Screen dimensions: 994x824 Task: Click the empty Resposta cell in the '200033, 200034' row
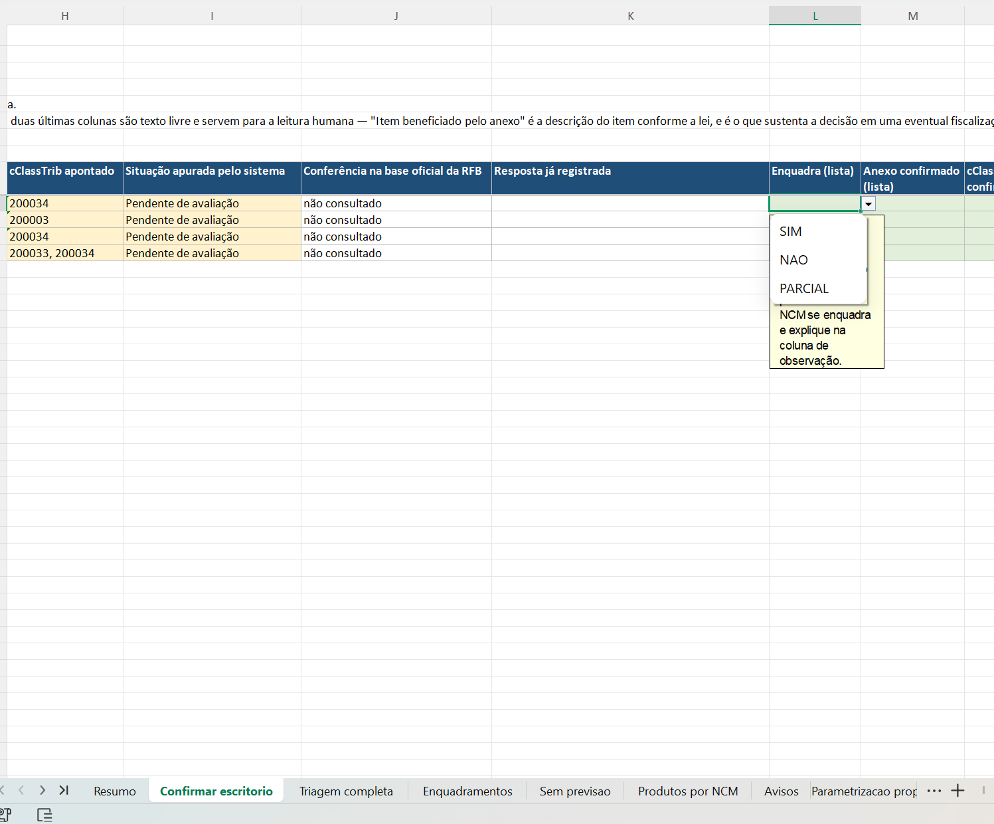[630, 253]
